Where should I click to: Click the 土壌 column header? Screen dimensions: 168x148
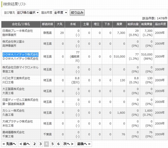(x=86, y=24)
